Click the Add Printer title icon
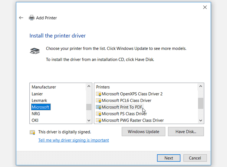 (x=31, y=18)
